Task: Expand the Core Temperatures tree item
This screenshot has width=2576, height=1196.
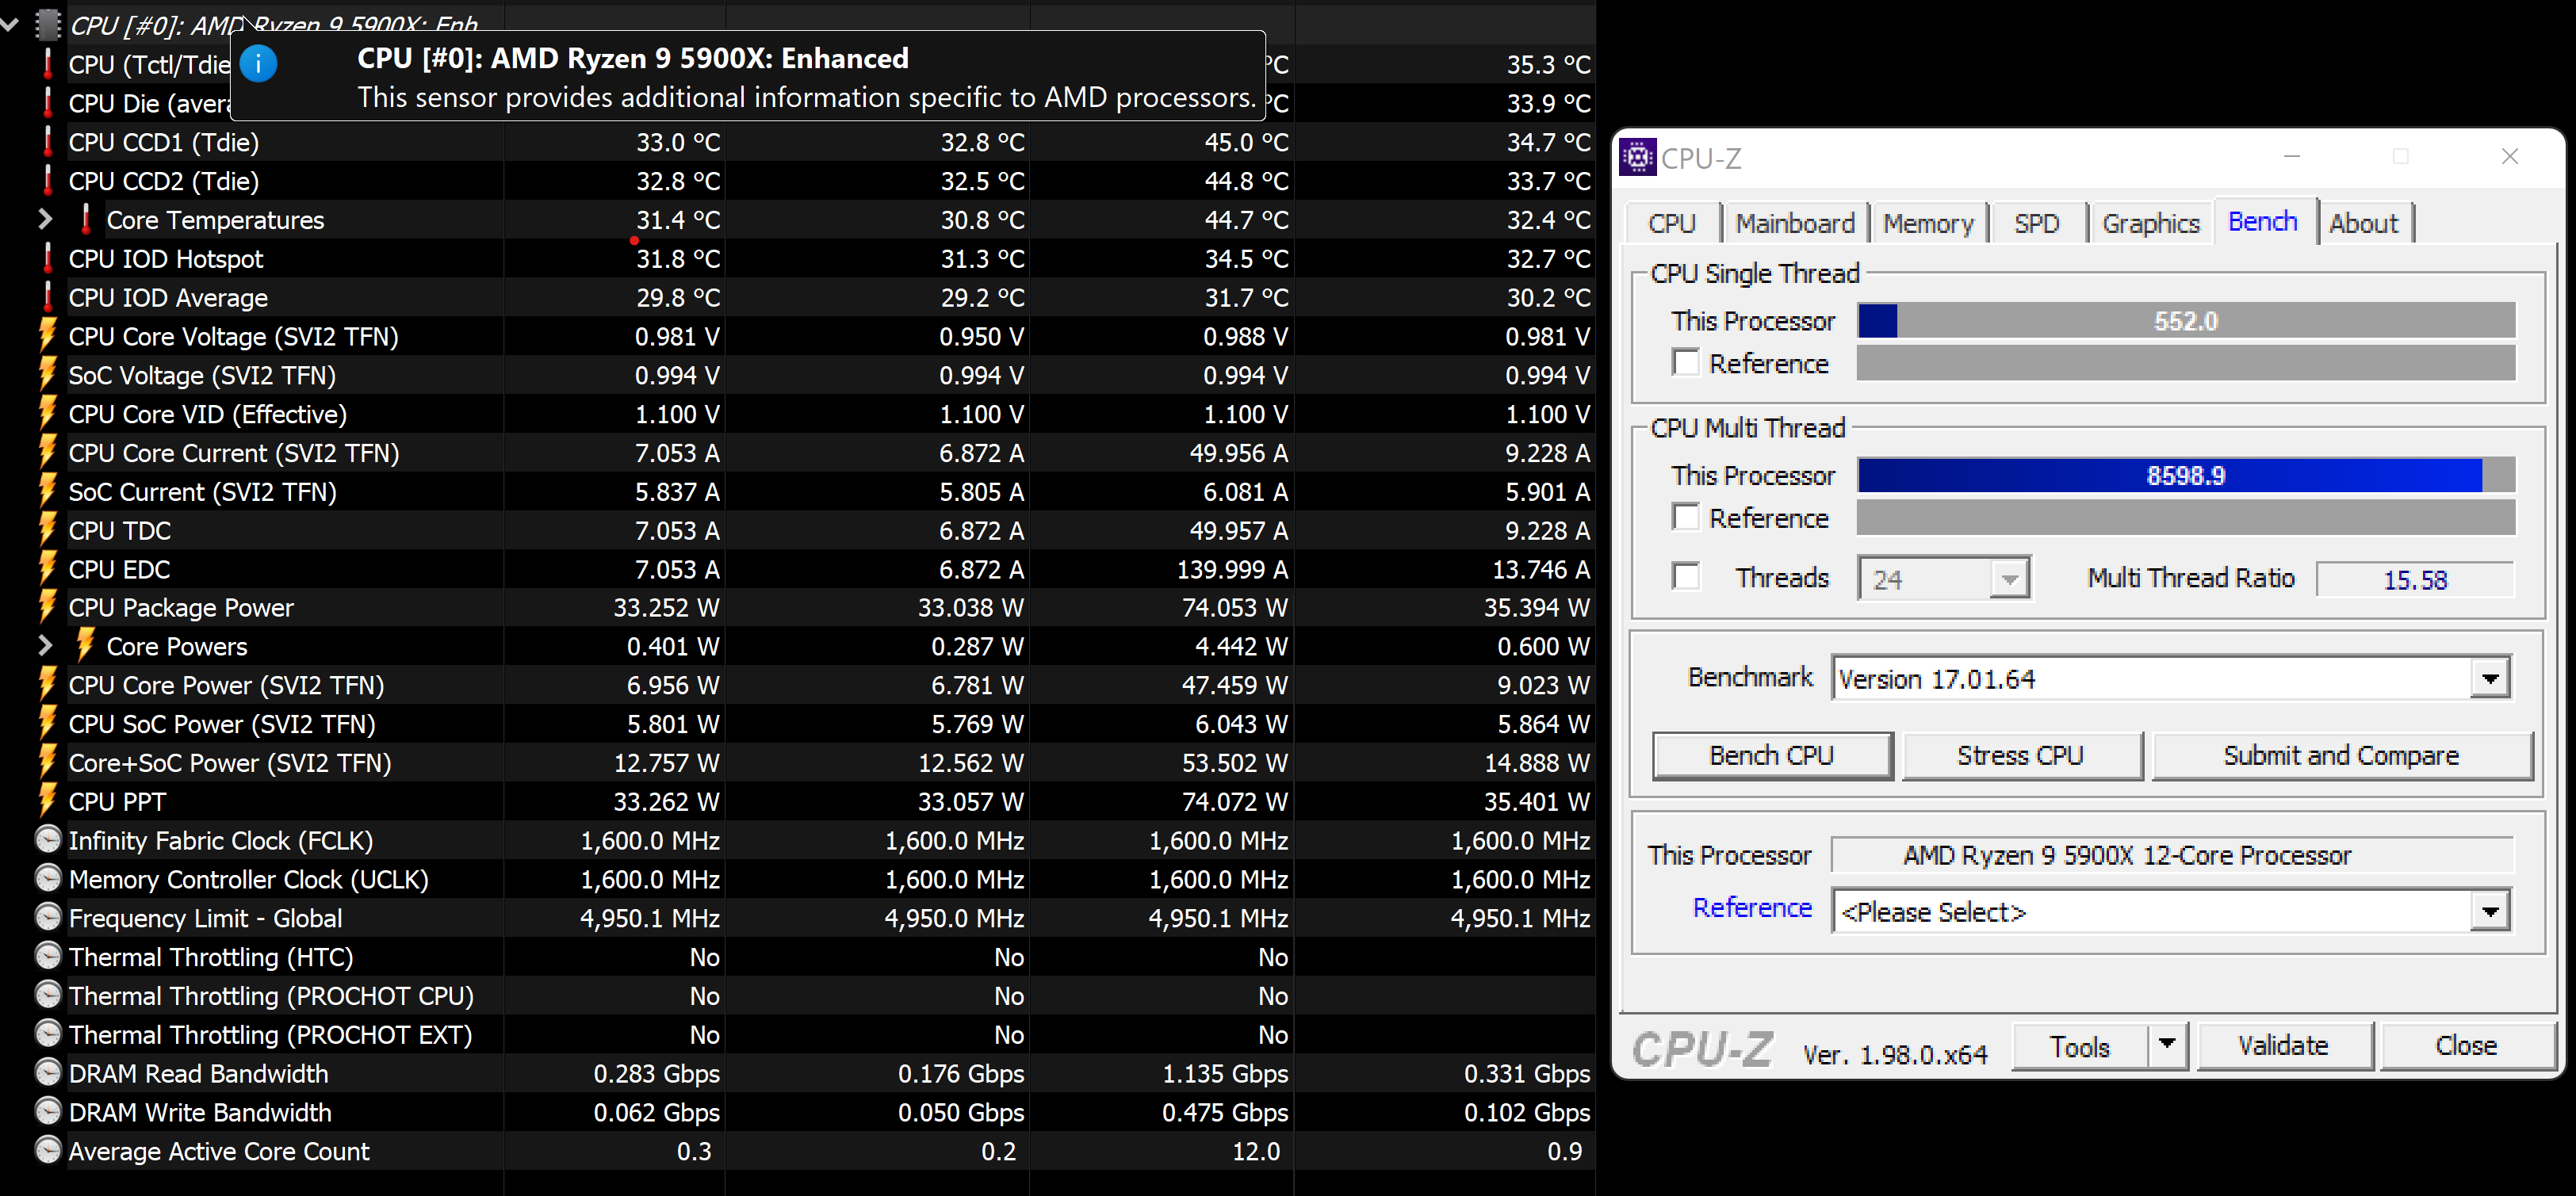Action: tap(43, 217)
